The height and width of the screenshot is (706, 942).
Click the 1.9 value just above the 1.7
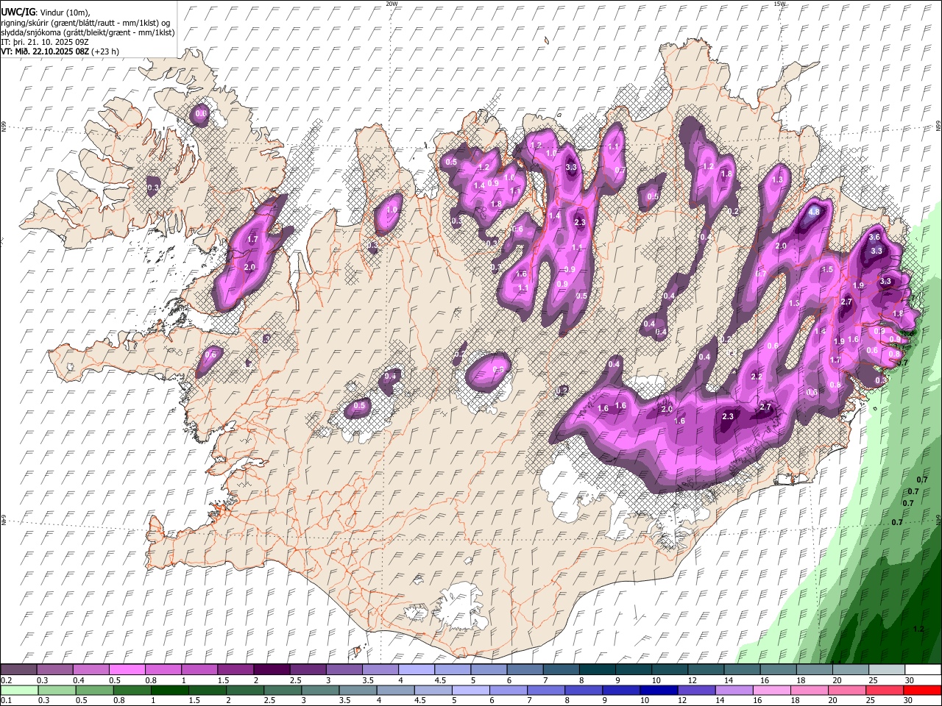click(839, 342)
